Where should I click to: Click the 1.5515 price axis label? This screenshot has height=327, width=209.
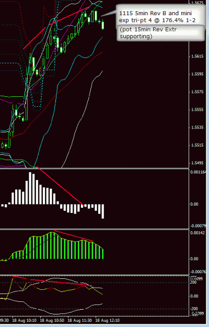coord(197,145)
